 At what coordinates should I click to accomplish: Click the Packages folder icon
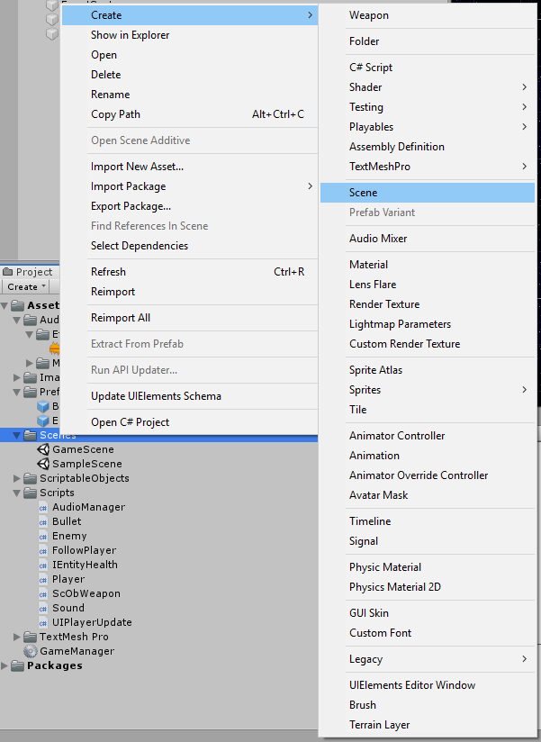(x=17, y=665)
